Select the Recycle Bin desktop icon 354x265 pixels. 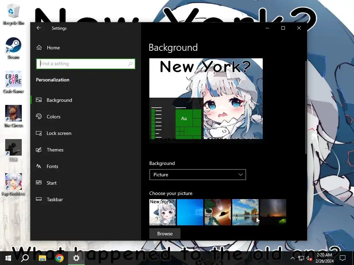[13, 14]
